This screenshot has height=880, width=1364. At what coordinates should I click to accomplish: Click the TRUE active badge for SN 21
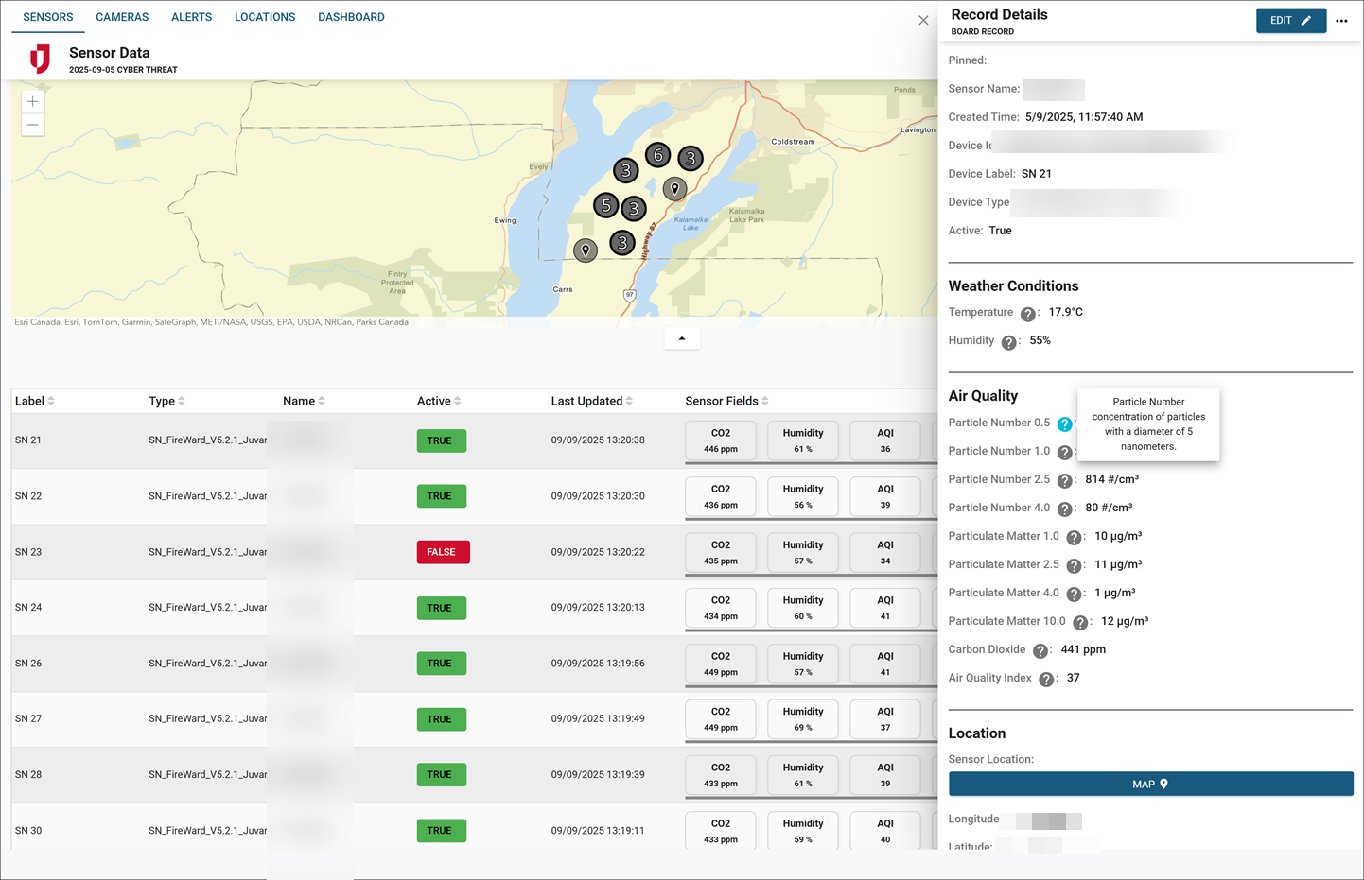(441, 440)
